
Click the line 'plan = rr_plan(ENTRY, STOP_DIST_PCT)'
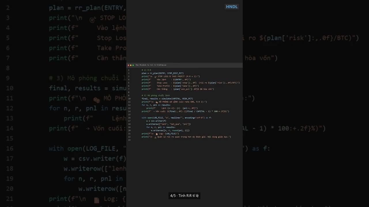tap(163, 73)
